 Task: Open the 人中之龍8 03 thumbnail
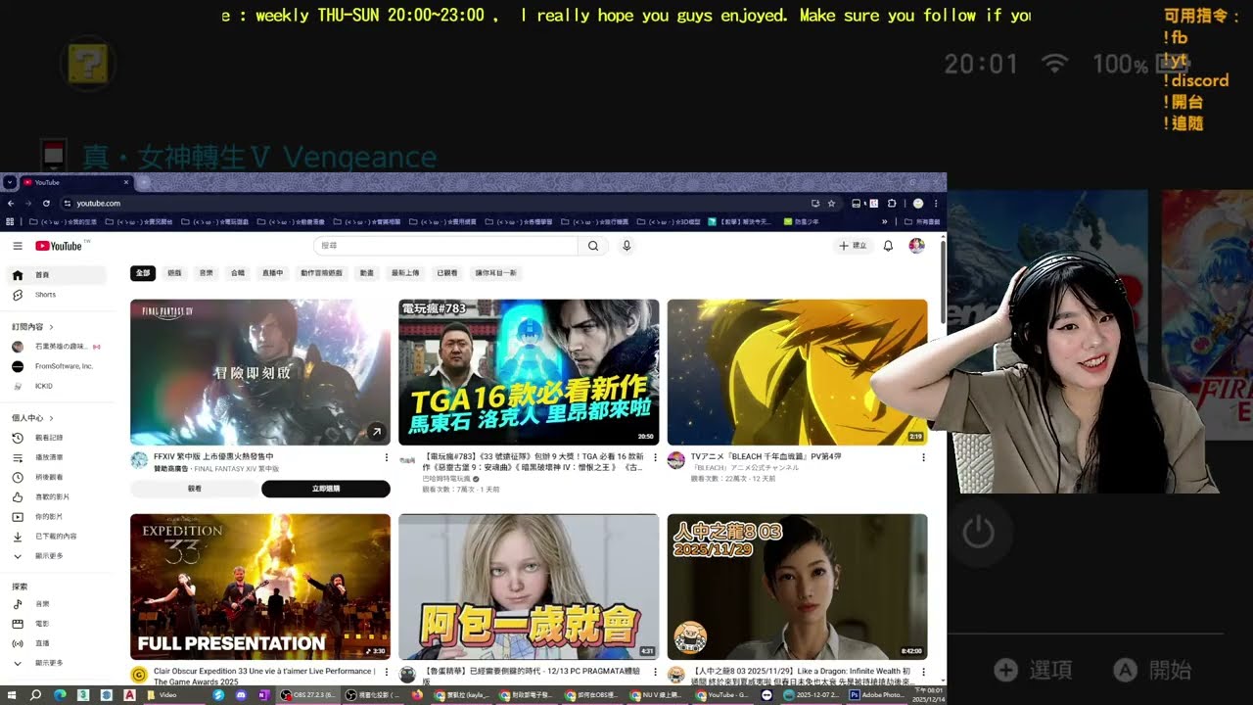point(797,587)
